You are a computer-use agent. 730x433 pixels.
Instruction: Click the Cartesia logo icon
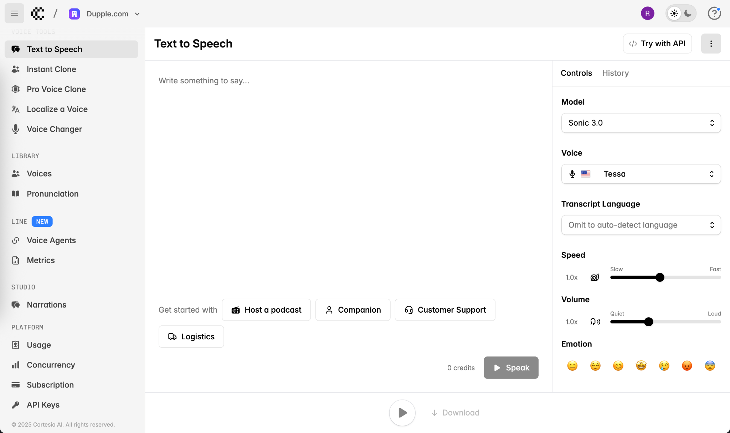click(37, 14)
